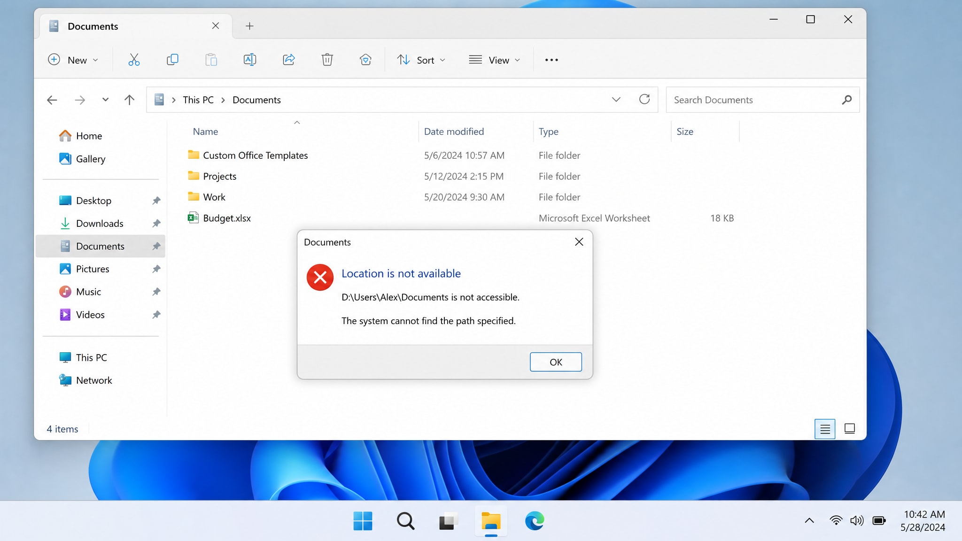The image size is (962, 541).
Task: Click the Delete trash icon
Action: click(327, 60)
